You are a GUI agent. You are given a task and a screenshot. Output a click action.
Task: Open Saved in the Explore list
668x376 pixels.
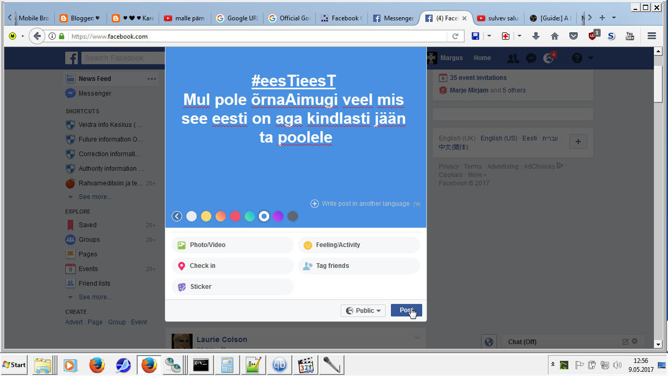[x=88, y=225]
